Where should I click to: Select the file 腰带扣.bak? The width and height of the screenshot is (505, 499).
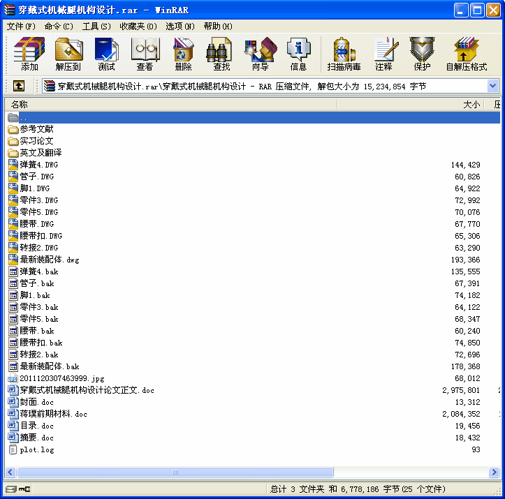coord(35,343)
